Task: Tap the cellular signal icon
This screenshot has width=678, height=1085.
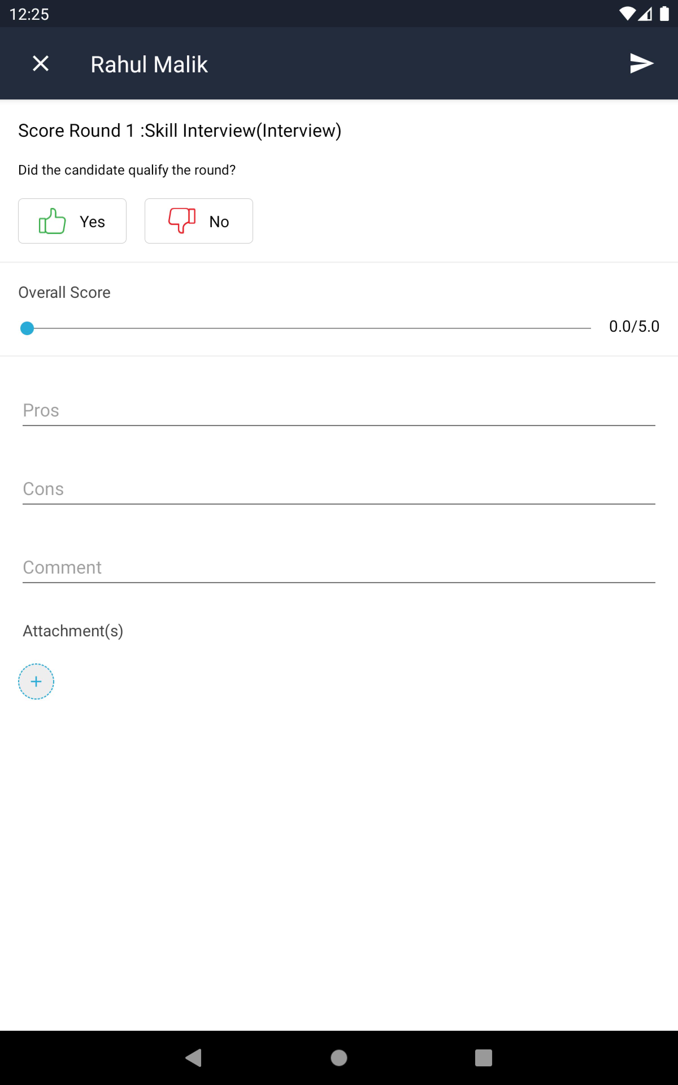Action: 645,14
